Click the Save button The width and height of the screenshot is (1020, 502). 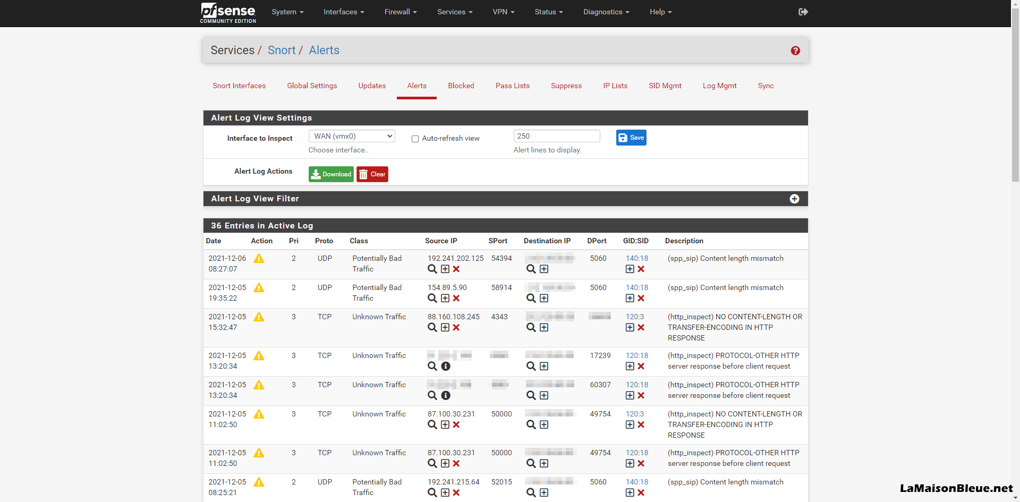click(631, 138)
